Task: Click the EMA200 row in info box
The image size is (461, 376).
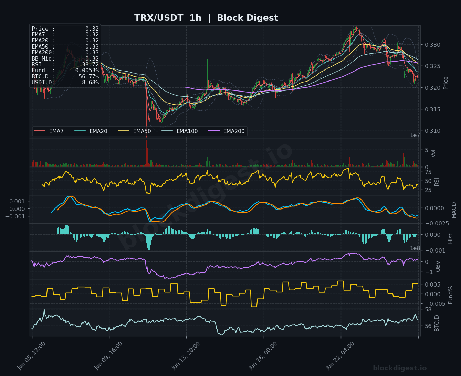Action: 65,53
